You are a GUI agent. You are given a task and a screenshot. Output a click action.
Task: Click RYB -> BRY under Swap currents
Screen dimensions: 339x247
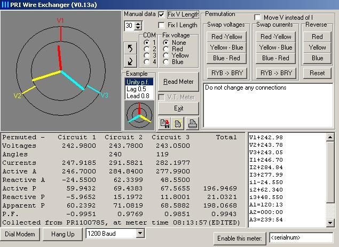(275, 73)
